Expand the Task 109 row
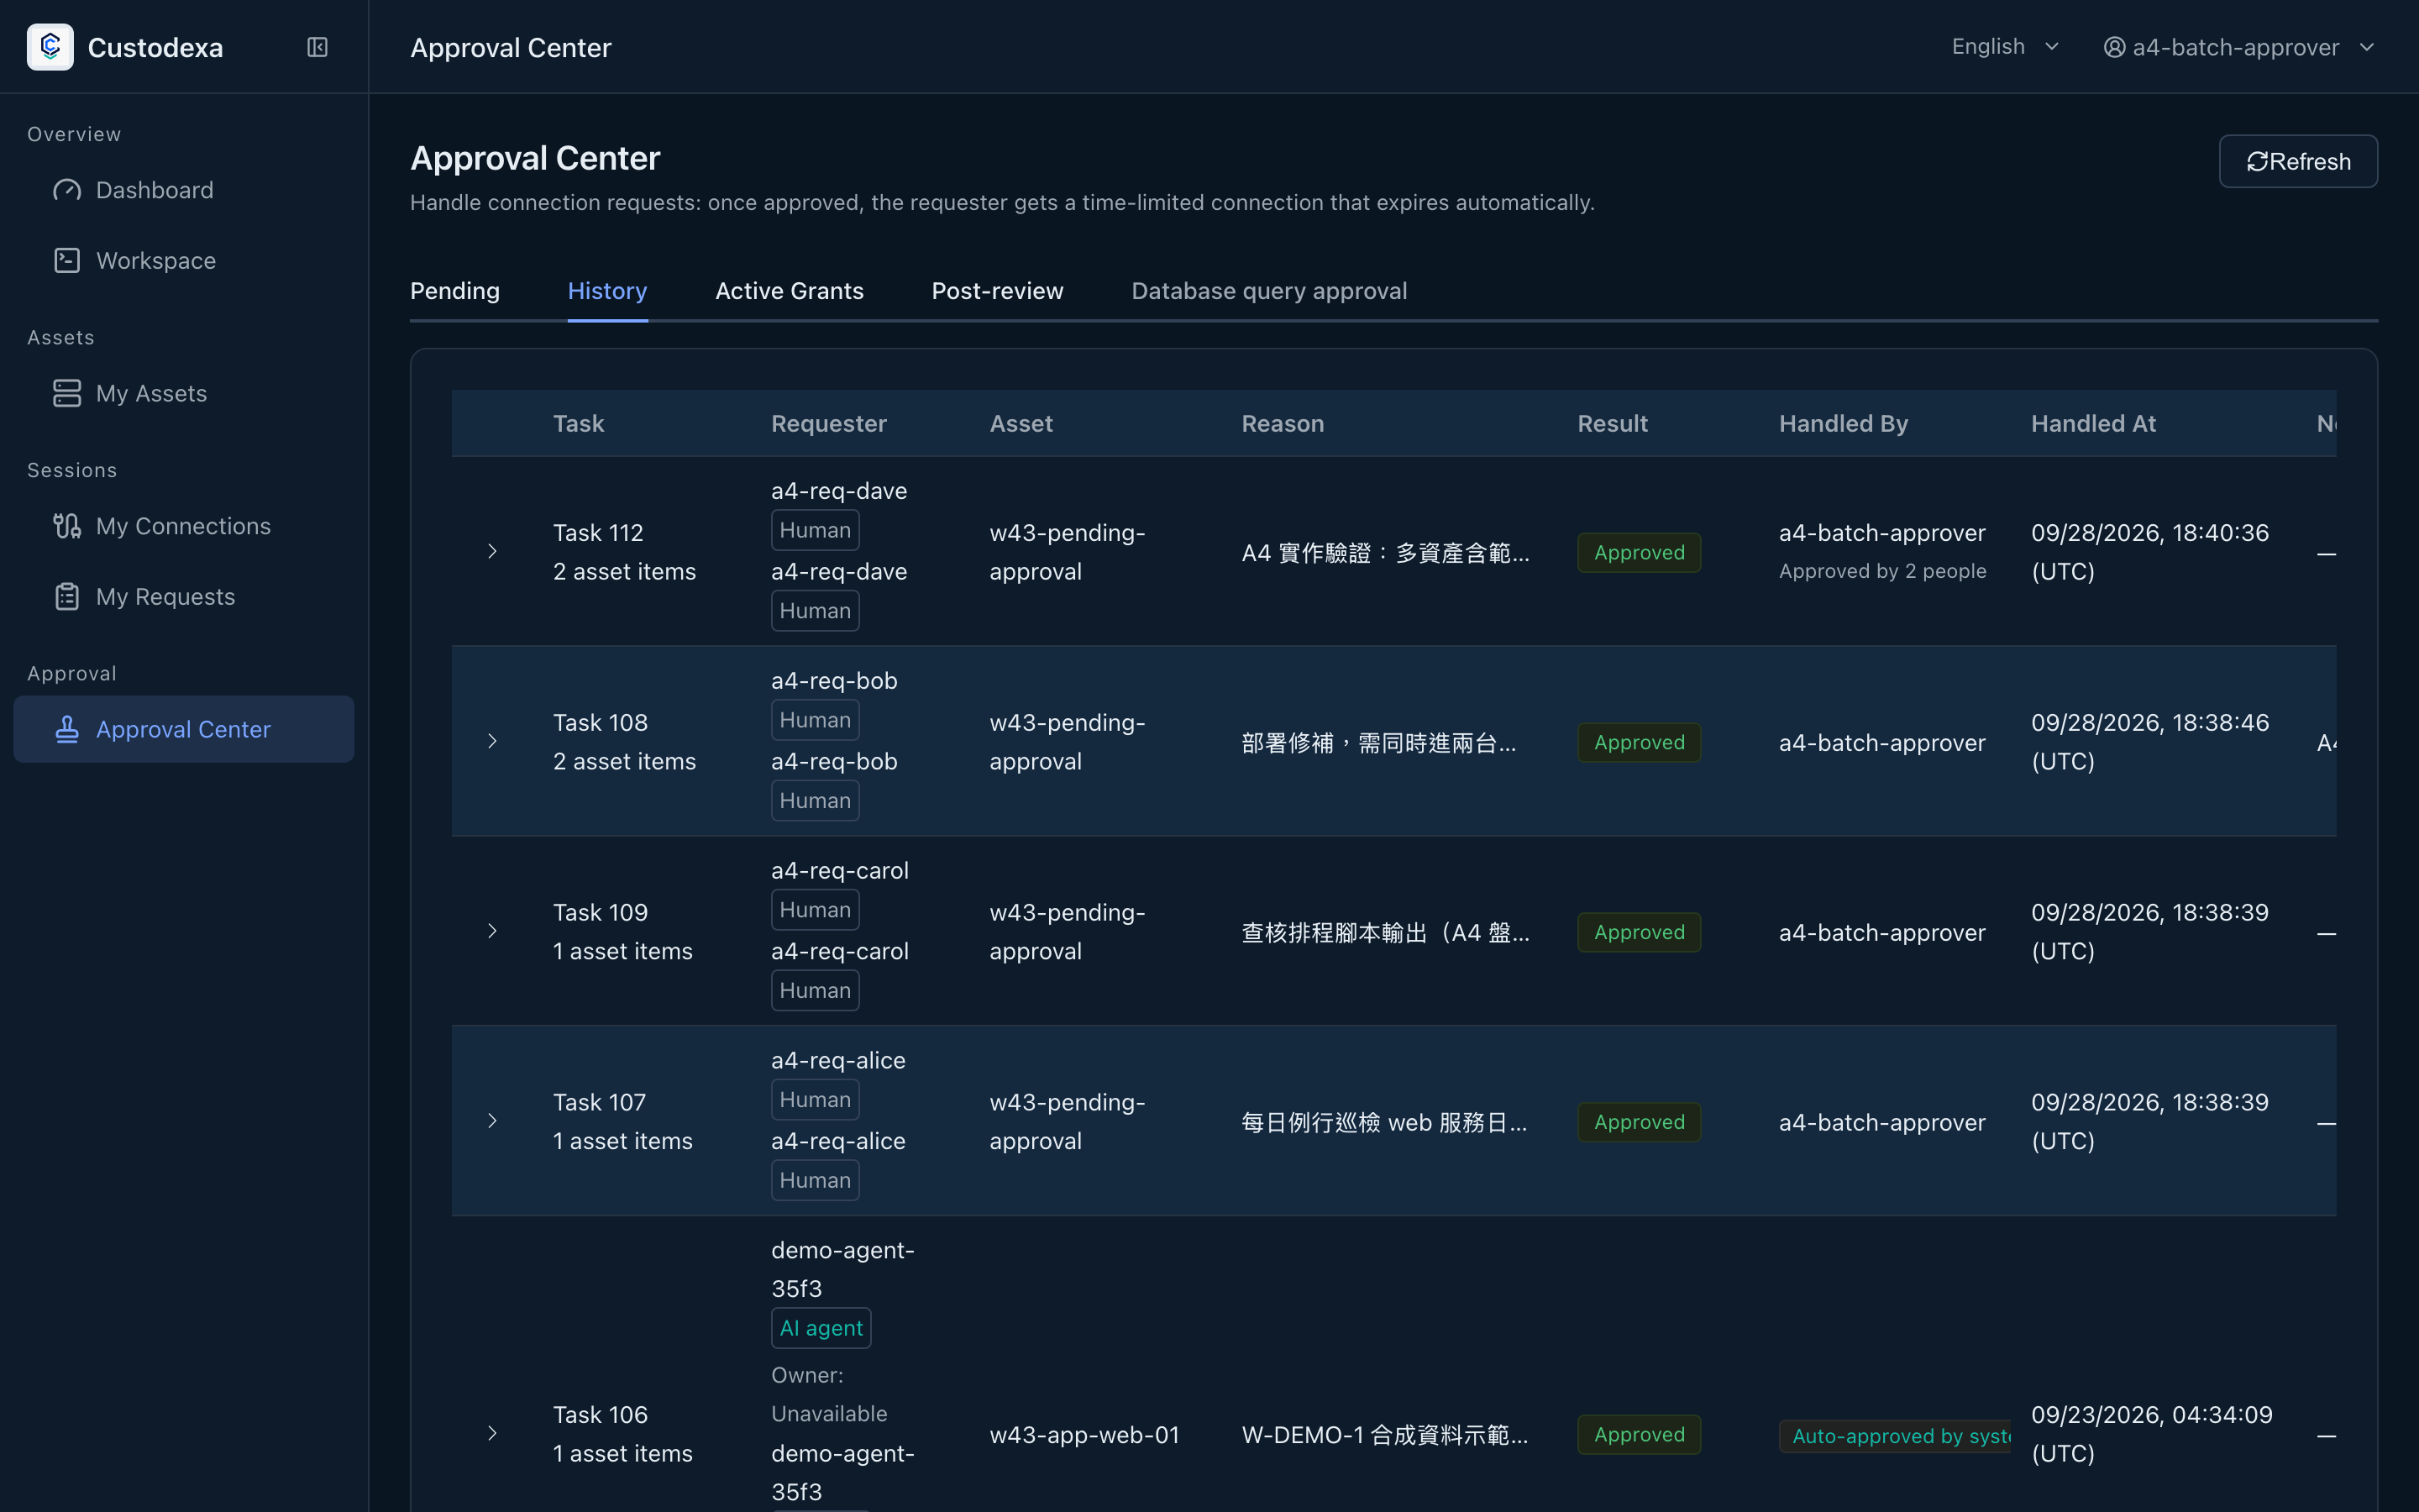This screenshot has height=1512, width=2419. click(x=492, y=931)
